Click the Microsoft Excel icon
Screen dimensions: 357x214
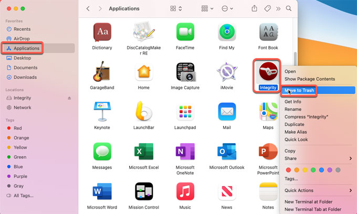tap(143, 152)
